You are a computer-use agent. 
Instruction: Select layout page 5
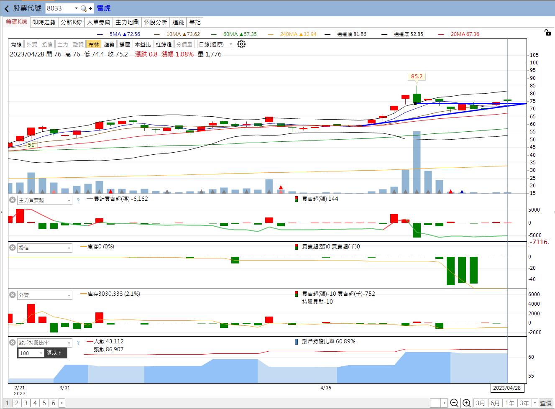pos(44,403)
